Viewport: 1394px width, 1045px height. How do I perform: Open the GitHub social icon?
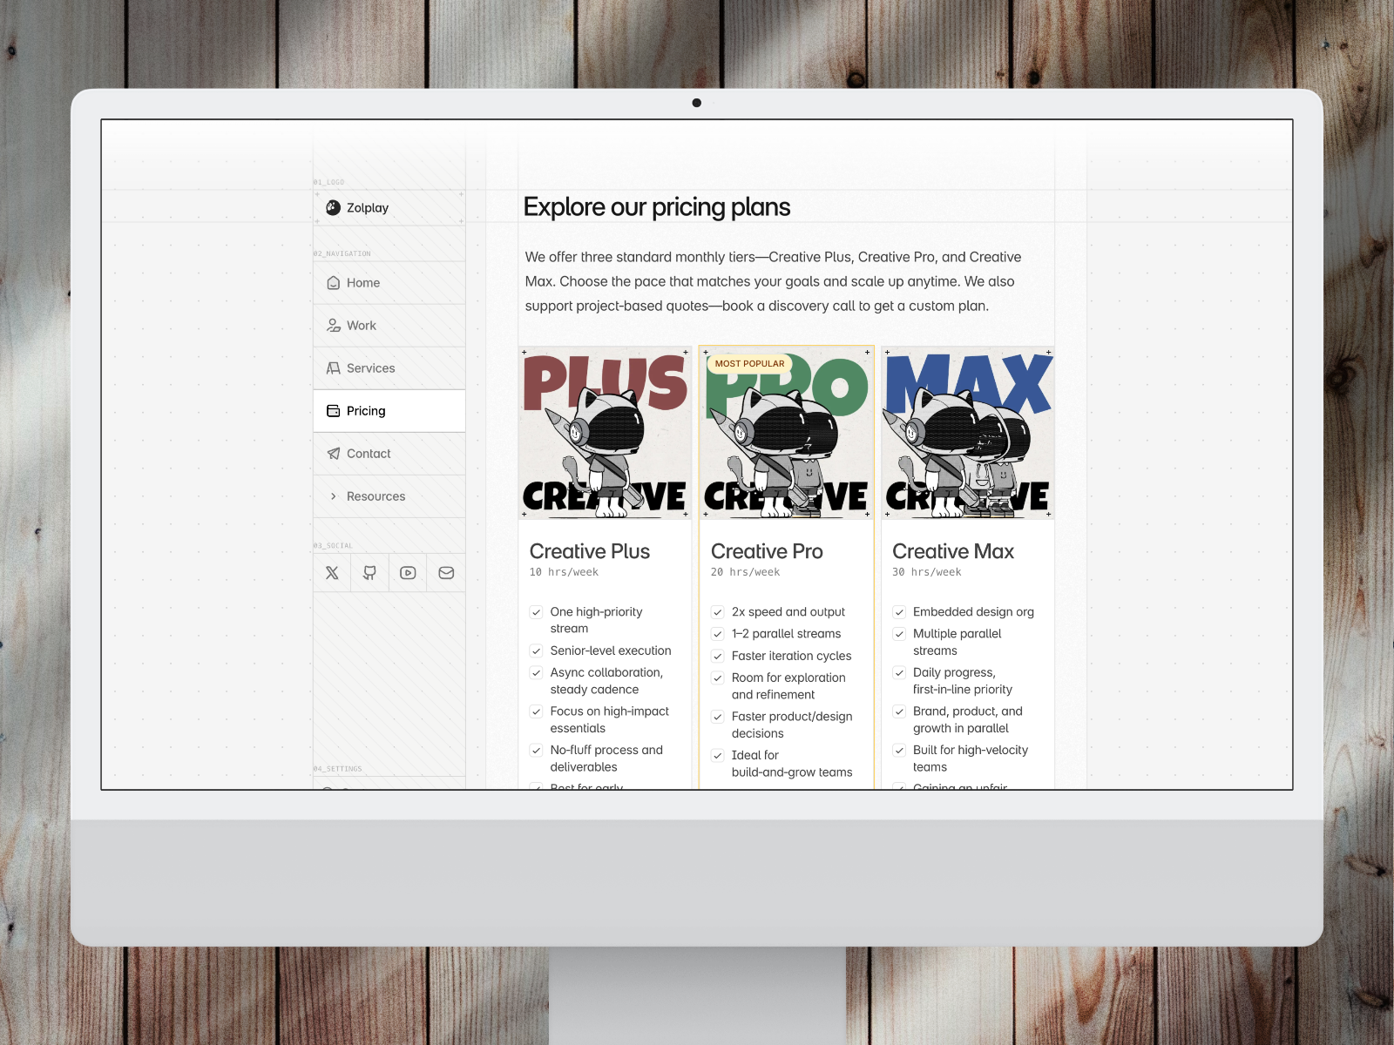(370, 573)
